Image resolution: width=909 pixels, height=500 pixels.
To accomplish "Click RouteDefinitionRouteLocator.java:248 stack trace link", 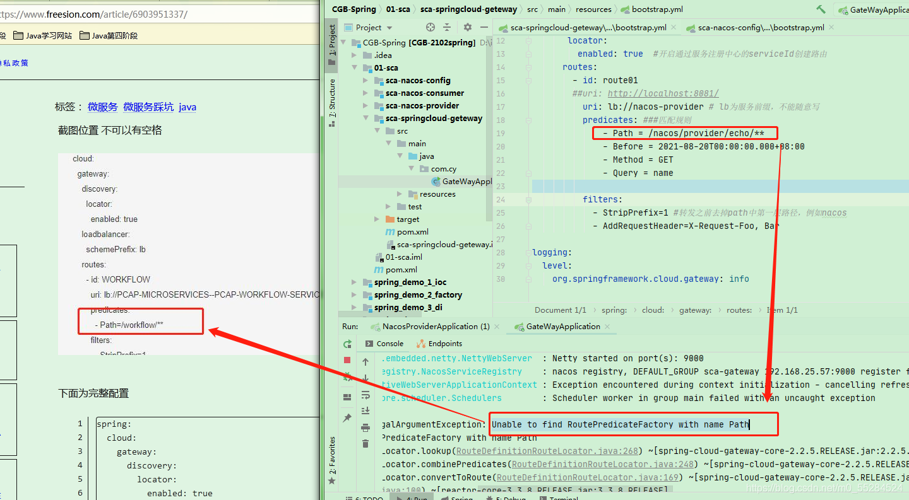I will (x=603, y=464).
